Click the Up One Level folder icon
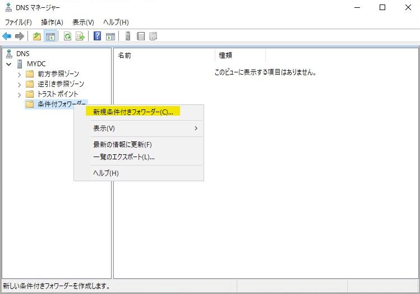Screen dimensions: 420x294 [37, 36]
